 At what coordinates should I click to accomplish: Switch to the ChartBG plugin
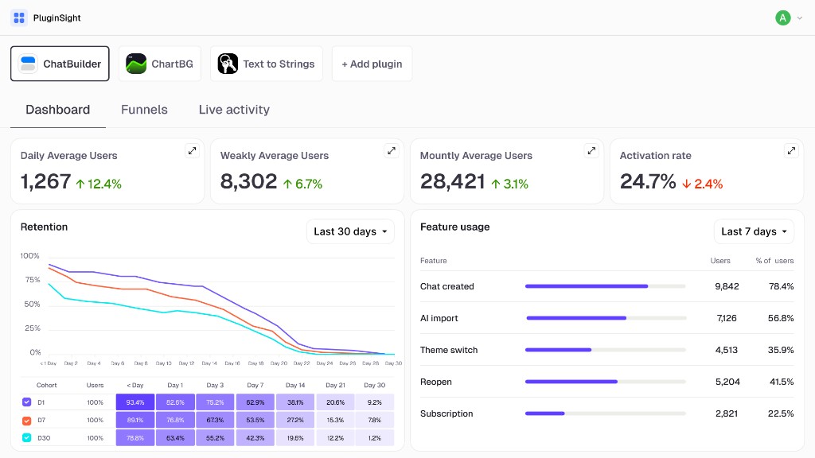(x=159, y=64)
